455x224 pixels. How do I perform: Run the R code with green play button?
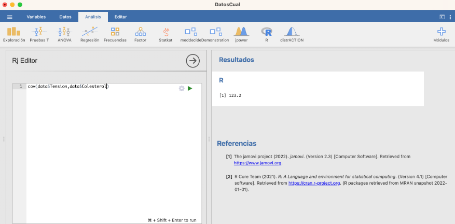click(190, 89)
